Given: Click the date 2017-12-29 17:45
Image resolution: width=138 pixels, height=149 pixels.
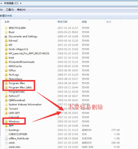Looking at the screenshot, I should (x=68, y=134).
